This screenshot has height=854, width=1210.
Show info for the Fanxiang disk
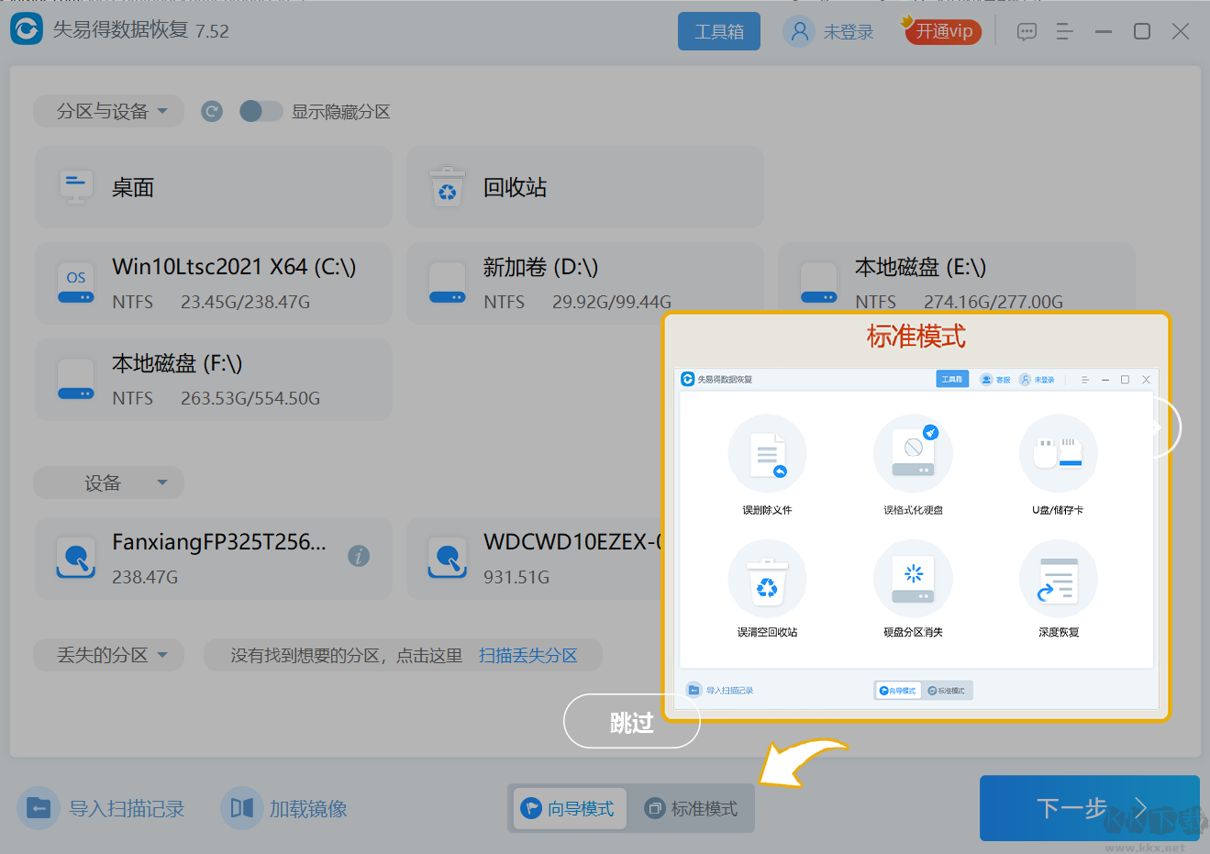(359, 556)
